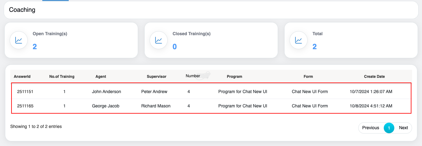
Task: Click the Closed Training(s) count 0
Action: click(x=175, y=47)
